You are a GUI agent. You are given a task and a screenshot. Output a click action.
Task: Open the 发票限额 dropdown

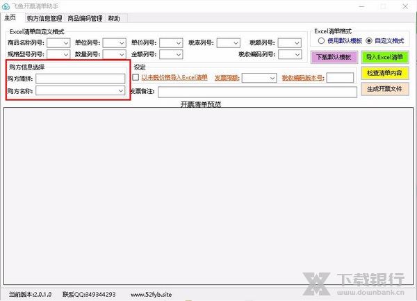[259, 78]
